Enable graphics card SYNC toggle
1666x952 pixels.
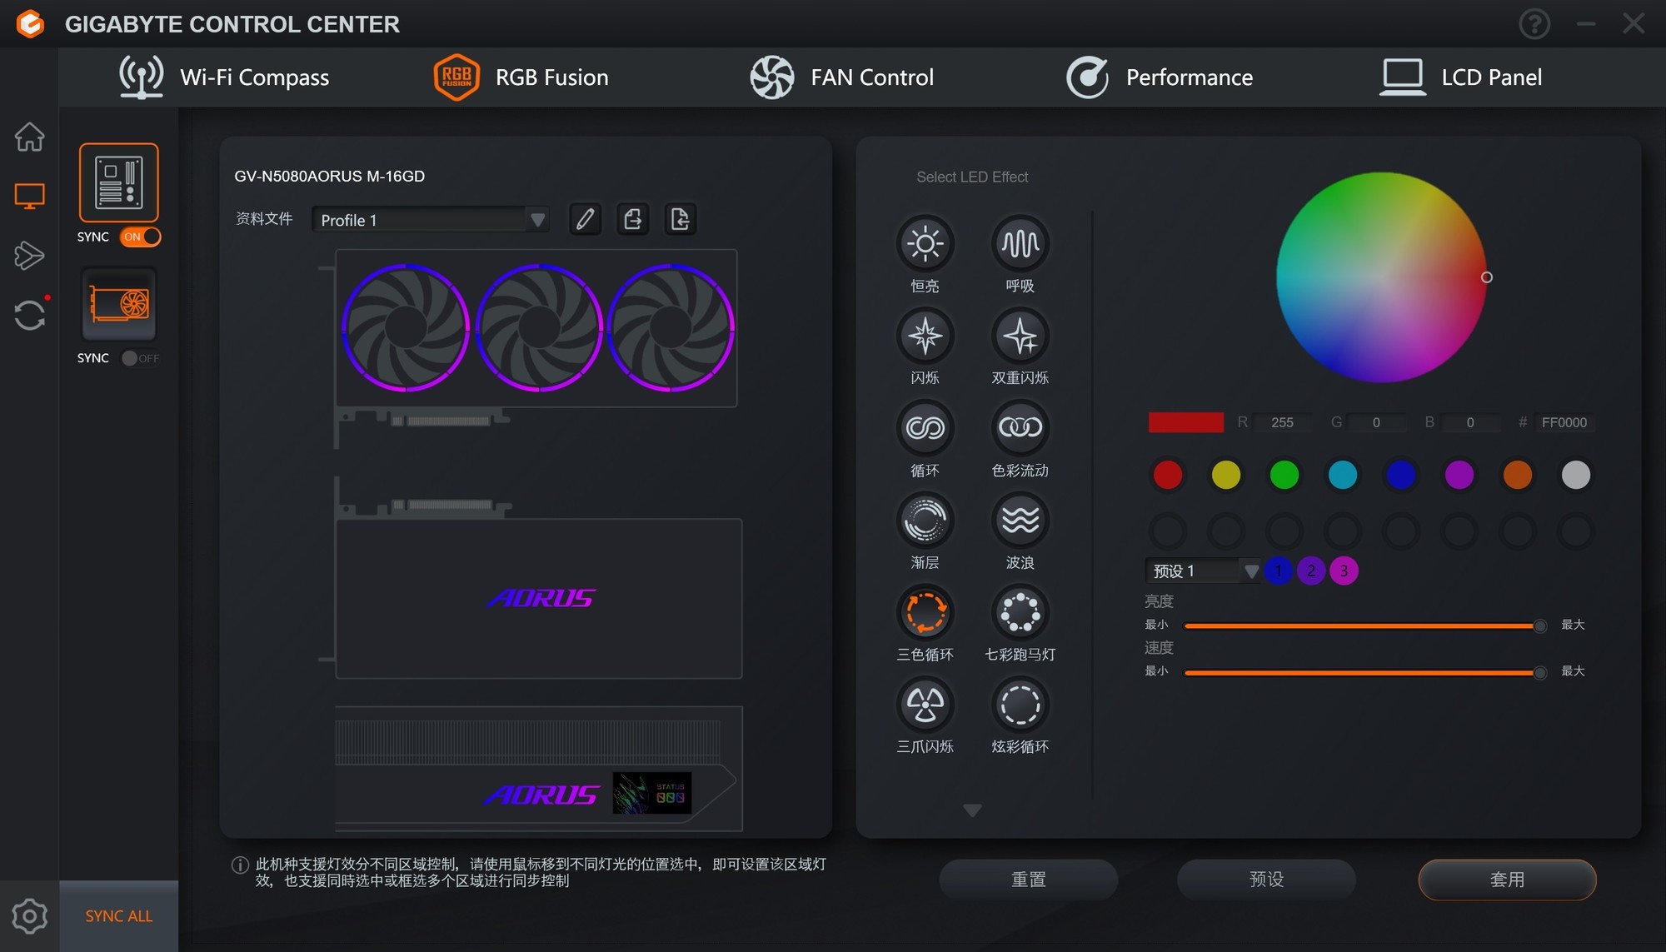[140, 358]
